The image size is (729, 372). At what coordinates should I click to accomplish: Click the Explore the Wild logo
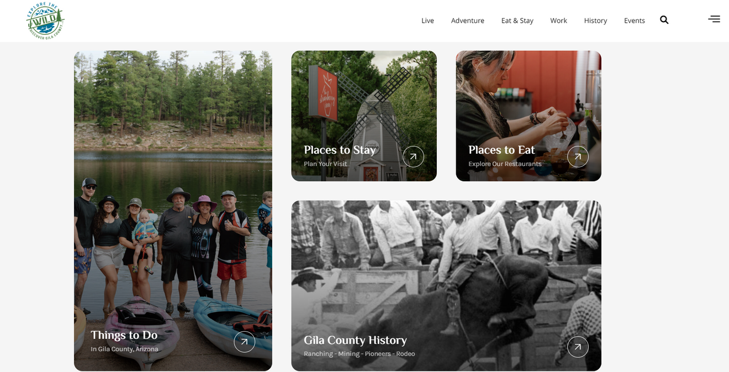click(x=45, y=20)
